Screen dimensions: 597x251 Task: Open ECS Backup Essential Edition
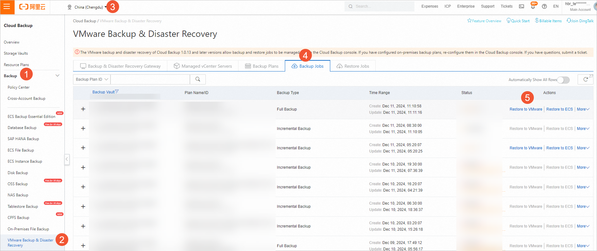click(x=31, y=117)
